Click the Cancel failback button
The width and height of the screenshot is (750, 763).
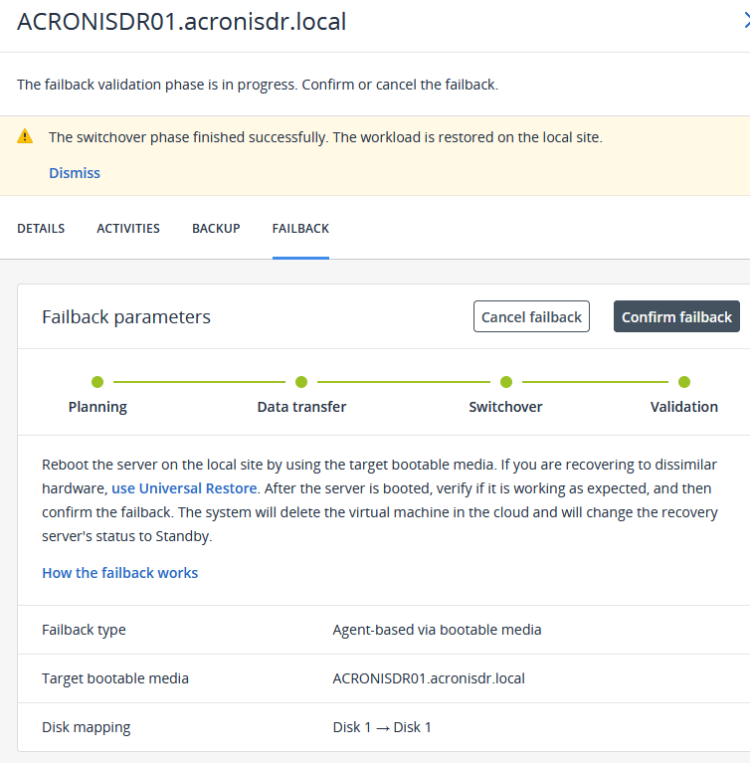(531, 316)
